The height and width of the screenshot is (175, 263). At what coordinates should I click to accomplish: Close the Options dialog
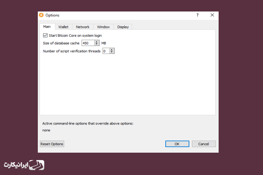(x=212, y=15)
